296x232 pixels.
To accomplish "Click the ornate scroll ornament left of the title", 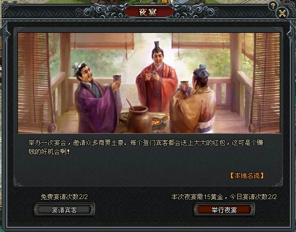I will 104,12.
